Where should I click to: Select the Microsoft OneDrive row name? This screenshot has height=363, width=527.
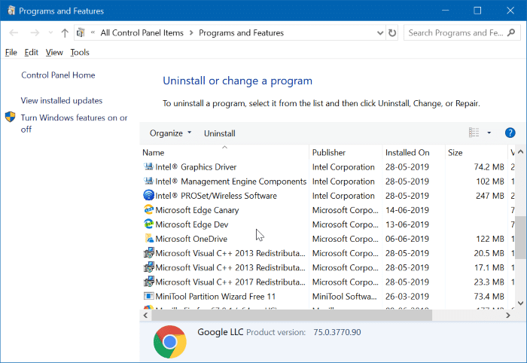[x=191, y=239]
